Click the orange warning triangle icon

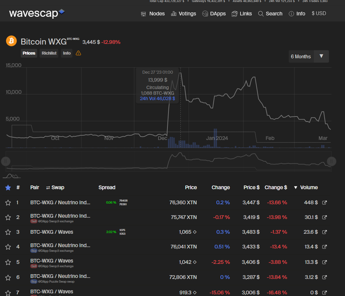tap(78, 53)
